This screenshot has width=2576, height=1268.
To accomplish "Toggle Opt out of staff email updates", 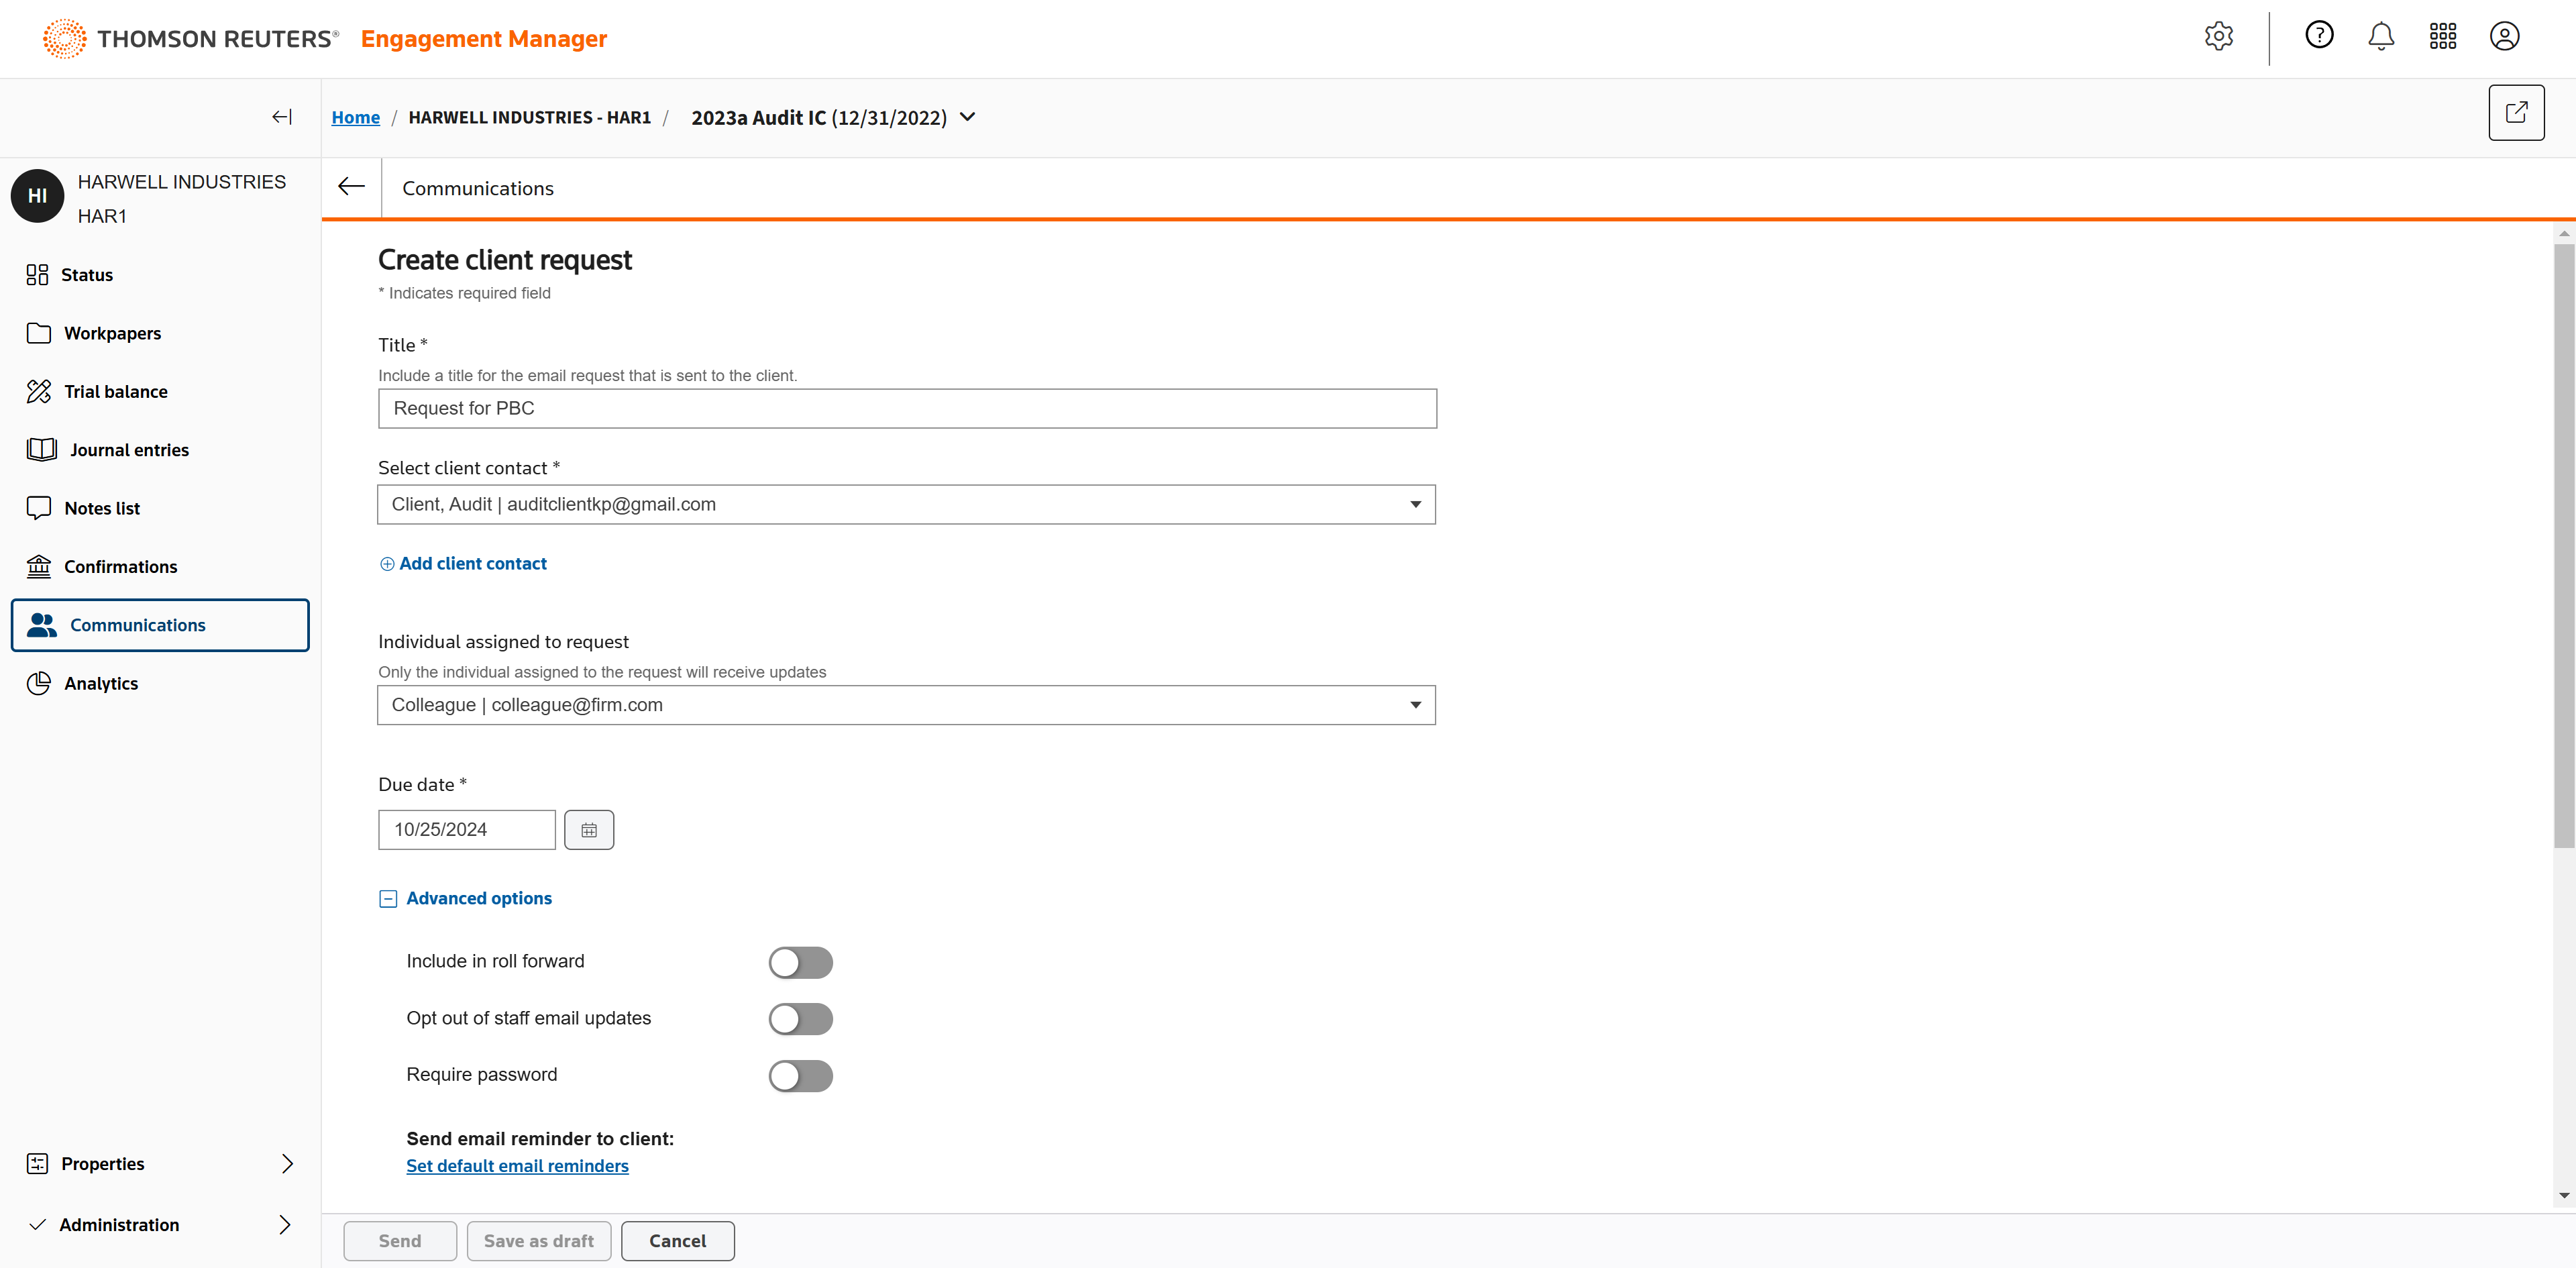I will [x=800, y=1019].
